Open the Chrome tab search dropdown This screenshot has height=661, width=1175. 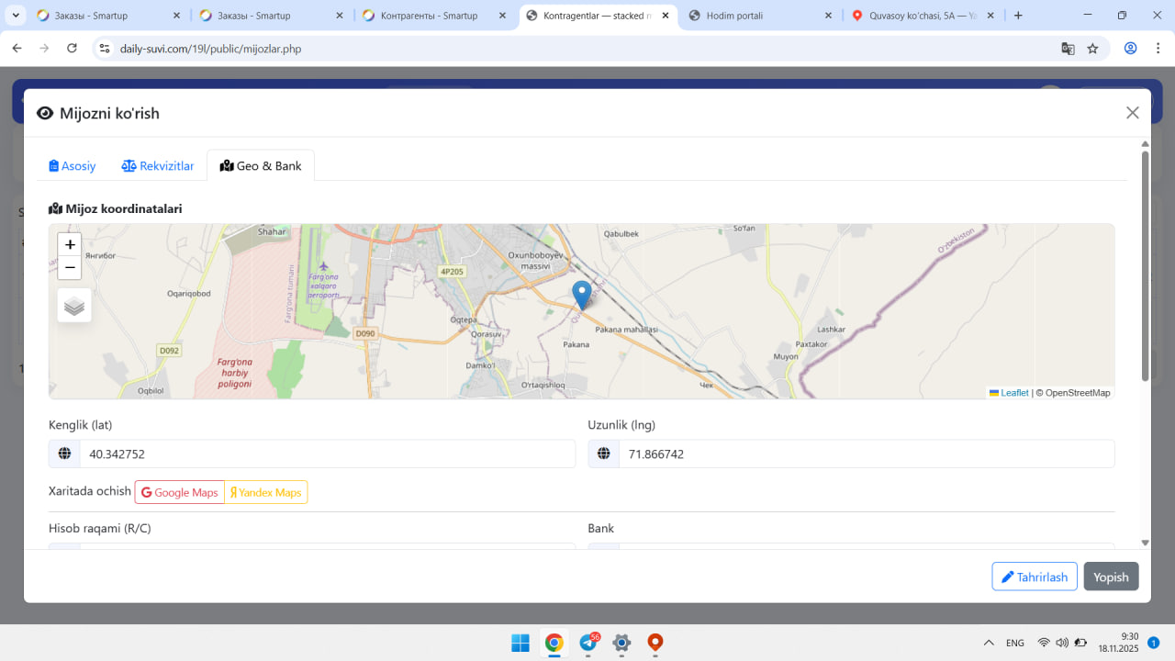tap(17, 16)
